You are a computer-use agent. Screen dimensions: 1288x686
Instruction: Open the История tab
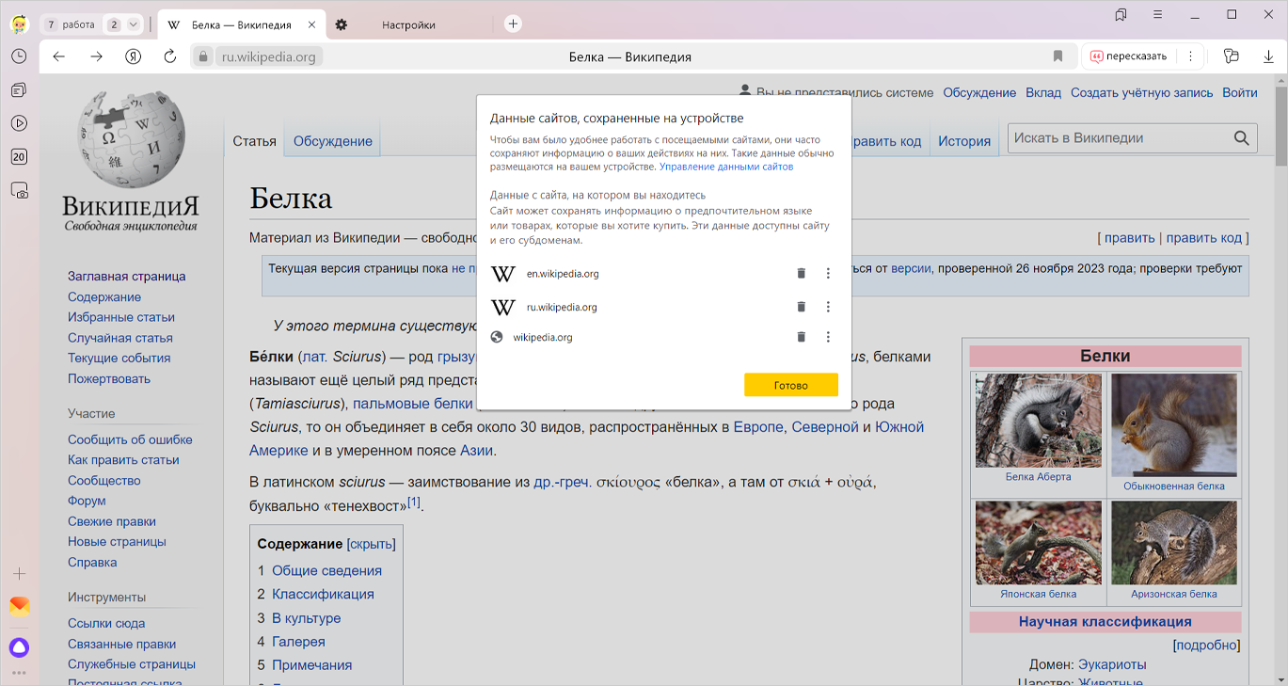(964, 141)
